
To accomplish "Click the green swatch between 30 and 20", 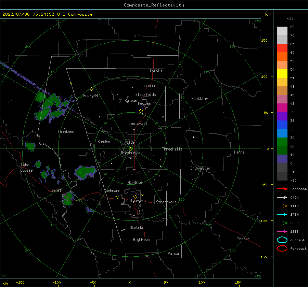I will pos(282,142).
